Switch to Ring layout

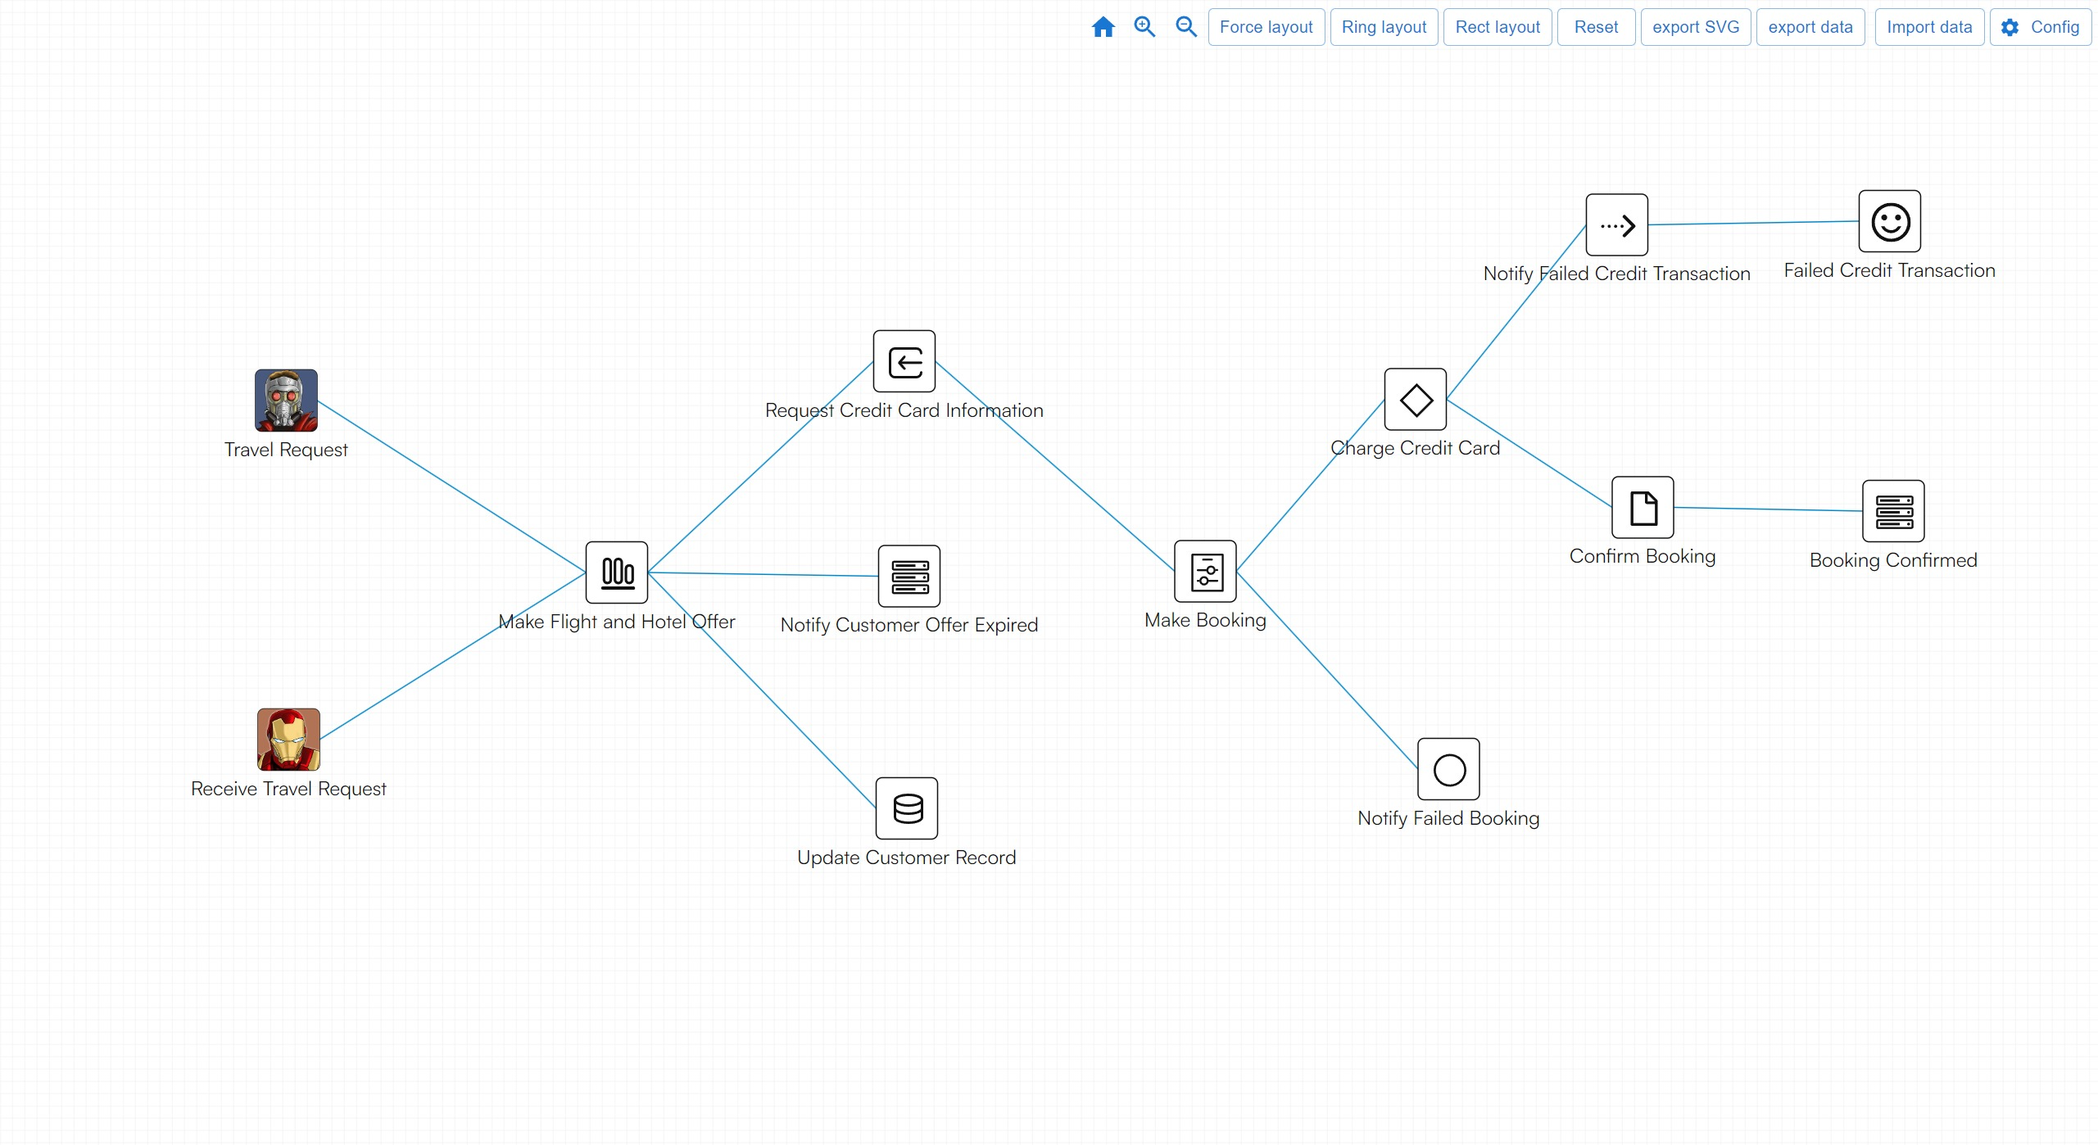click(1384, 27)
